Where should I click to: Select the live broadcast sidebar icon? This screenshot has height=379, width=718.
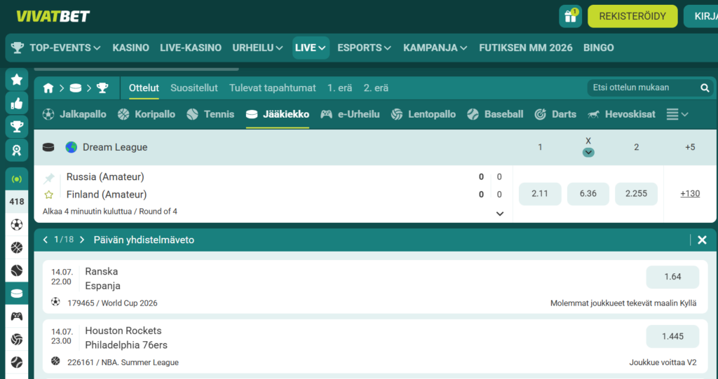point(17,179)
